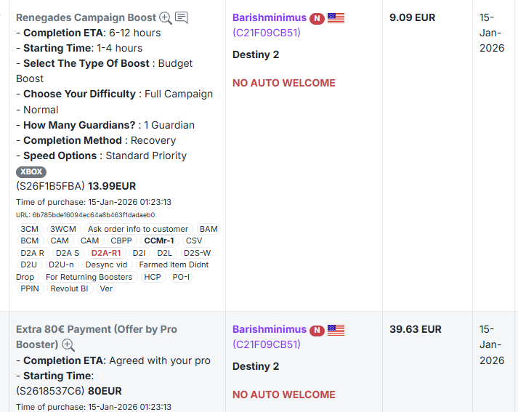Viewport: 518px width, 412px height.
Task: Click US flag icon in first order row
Action: pyautogui.click(x=336, y=18)
